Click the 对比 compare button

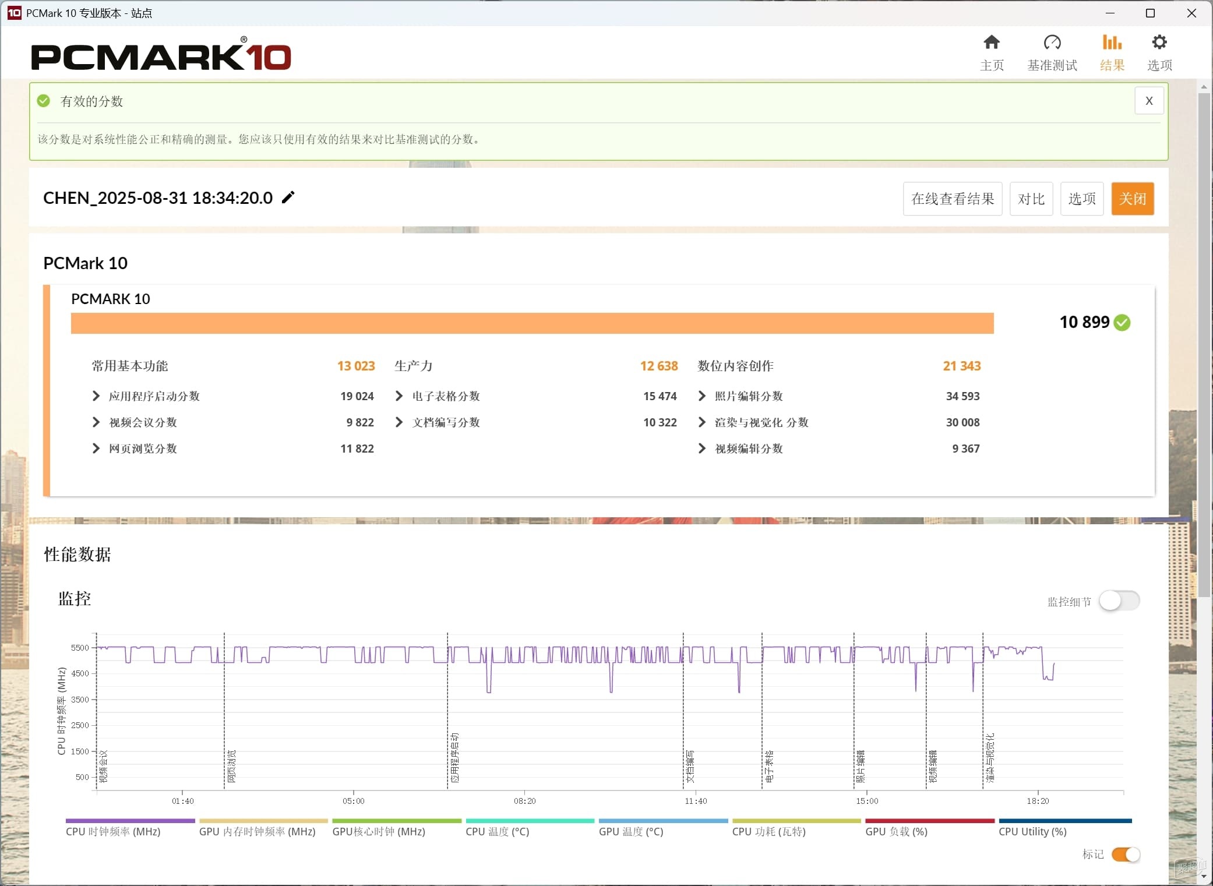coord(1031,199)
